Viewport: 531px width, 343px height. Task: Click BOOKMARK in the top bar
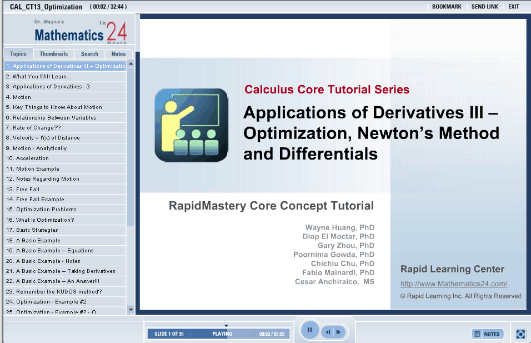447,7
